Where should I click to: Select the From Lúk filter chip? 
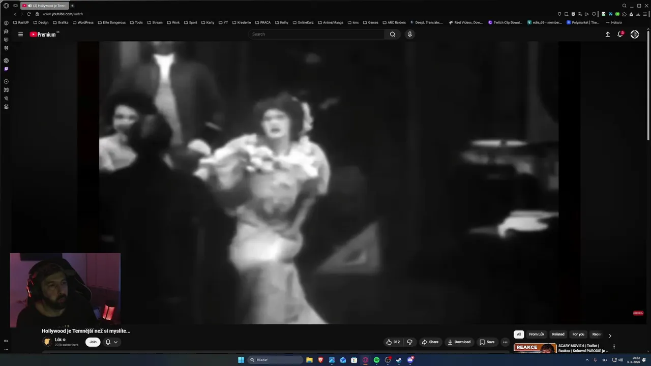(537, 334)
